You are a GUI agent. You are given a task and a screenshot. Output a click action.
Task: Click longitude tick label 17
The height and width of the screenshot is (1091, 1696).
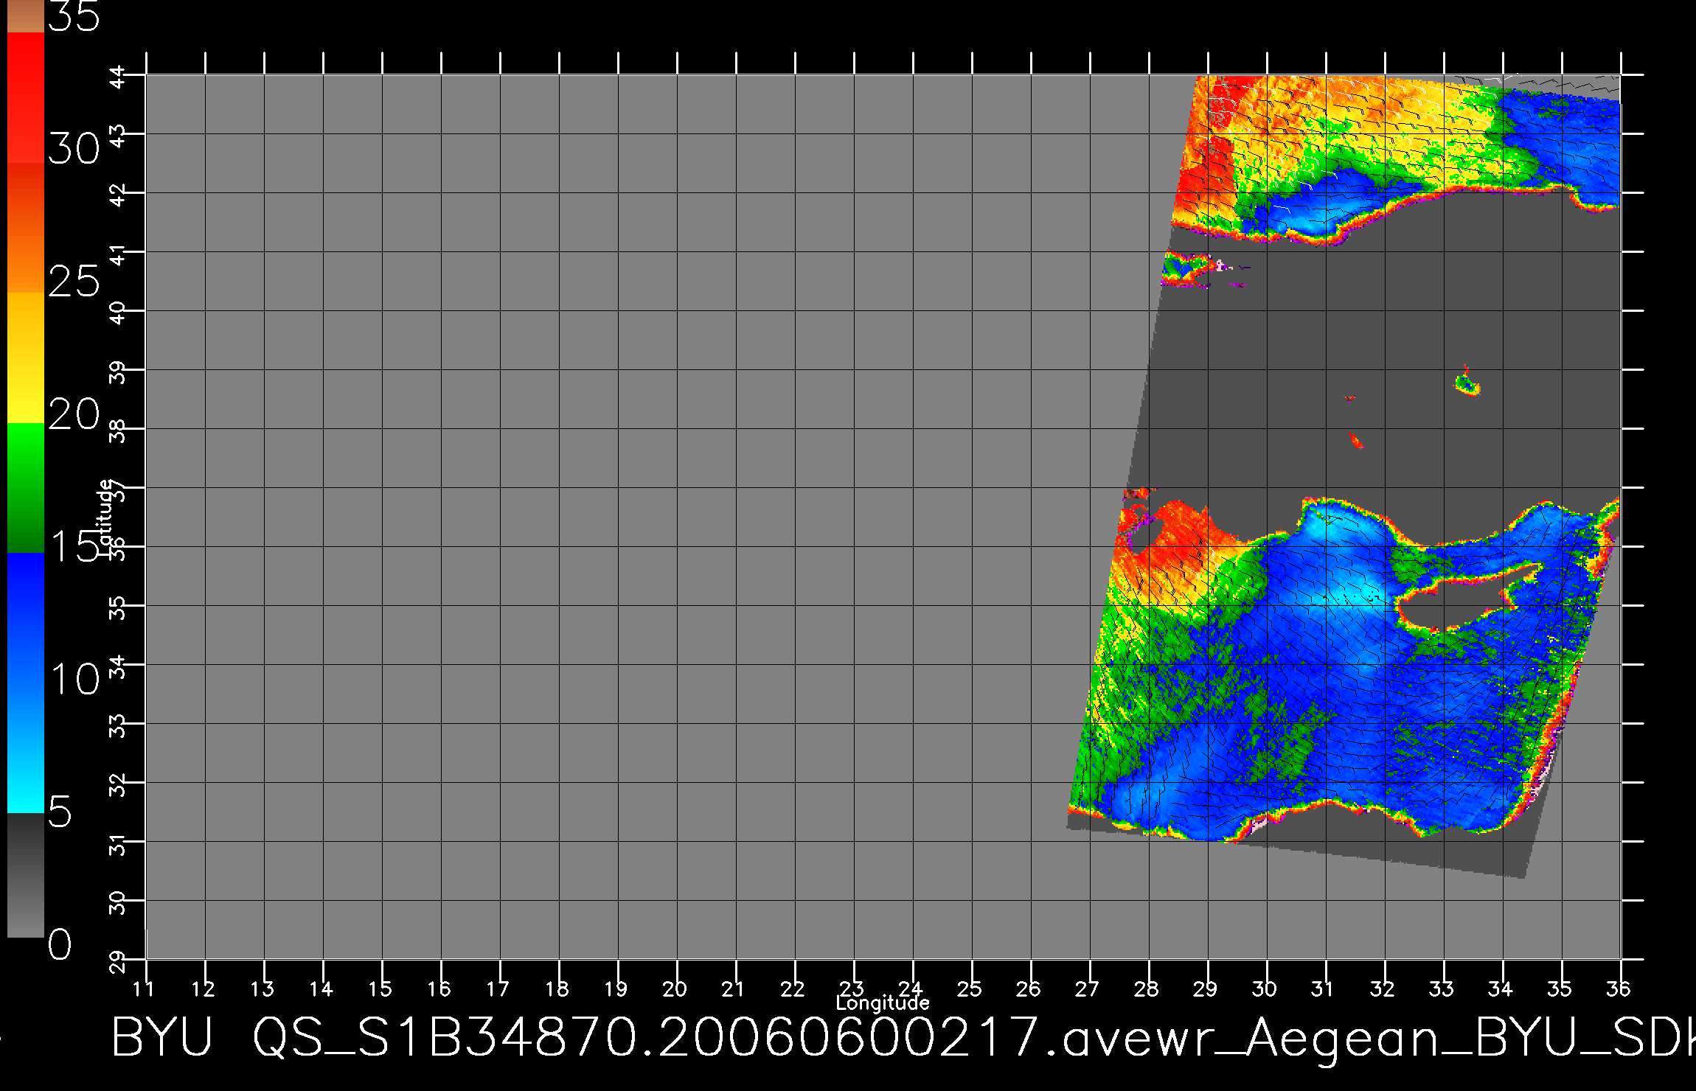(x=498, y=988)
